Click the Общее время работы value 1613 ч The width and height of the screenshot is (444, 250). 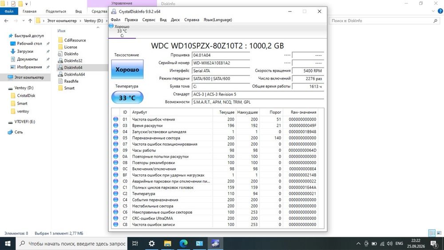[308, 86]
